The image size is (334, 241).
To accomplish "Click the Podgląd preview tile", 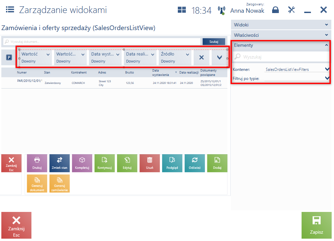I will [172, 163].
